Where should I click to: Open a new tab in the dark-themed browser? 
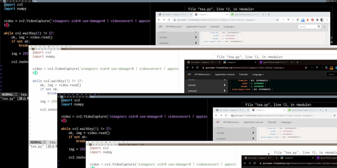coord(297,62)
